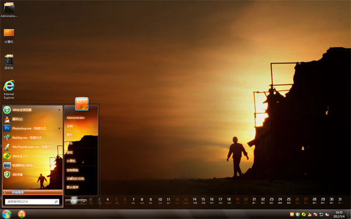Click the Action Center flag tray icon
The width and height of the screenshot is (351, 219).
click(x=315, y=214)
